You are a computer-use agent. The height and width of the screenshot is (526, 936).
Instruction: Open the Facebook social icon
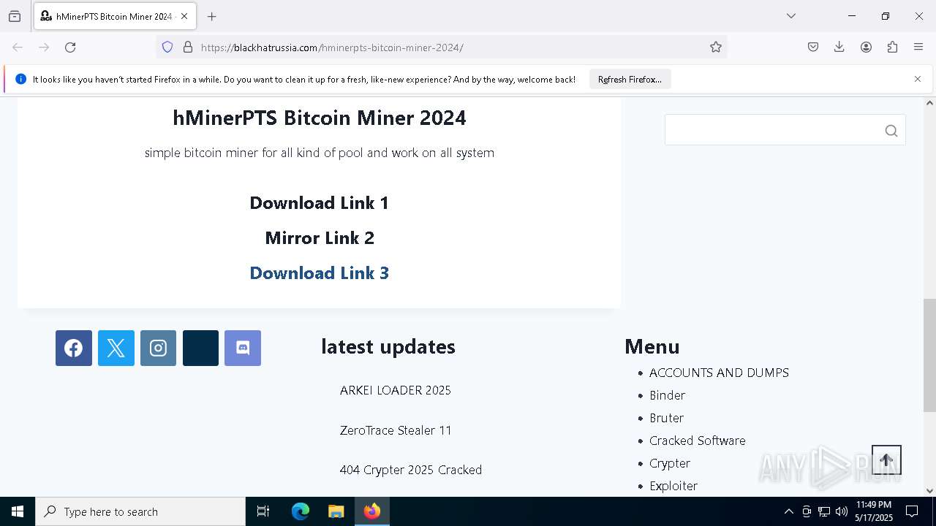74,348
